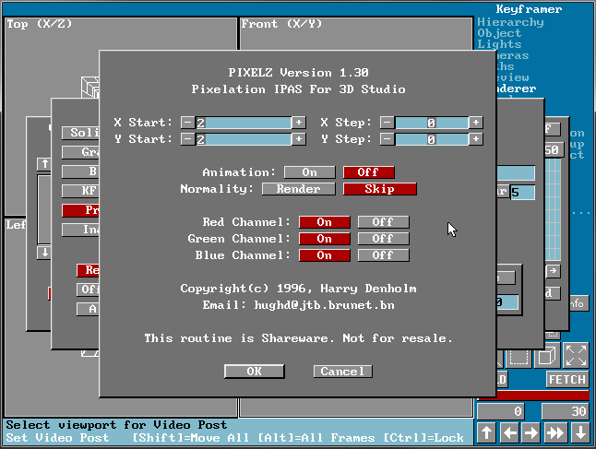Step to next frame with right arrow
Screen dimensions: 596x449
click(x=531, y=432)
